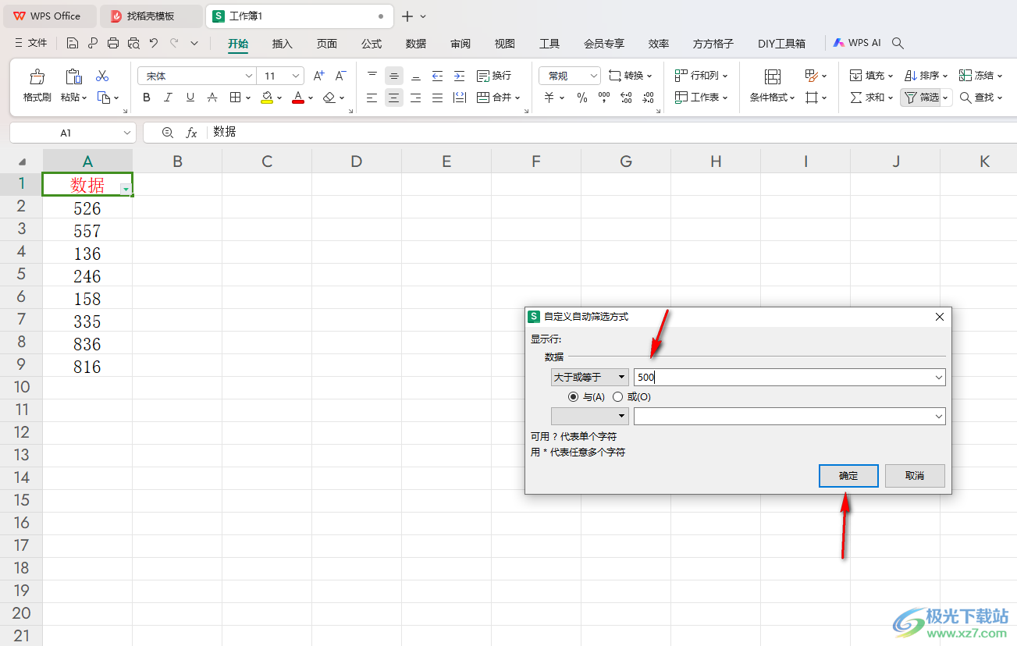The image size is (1017, 646).
Task: Click the Cut scissors icon
Action: coord(102,76)
